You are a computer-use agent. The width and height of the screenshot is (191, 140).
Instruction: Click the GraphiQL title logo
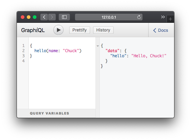pos(33,30)
